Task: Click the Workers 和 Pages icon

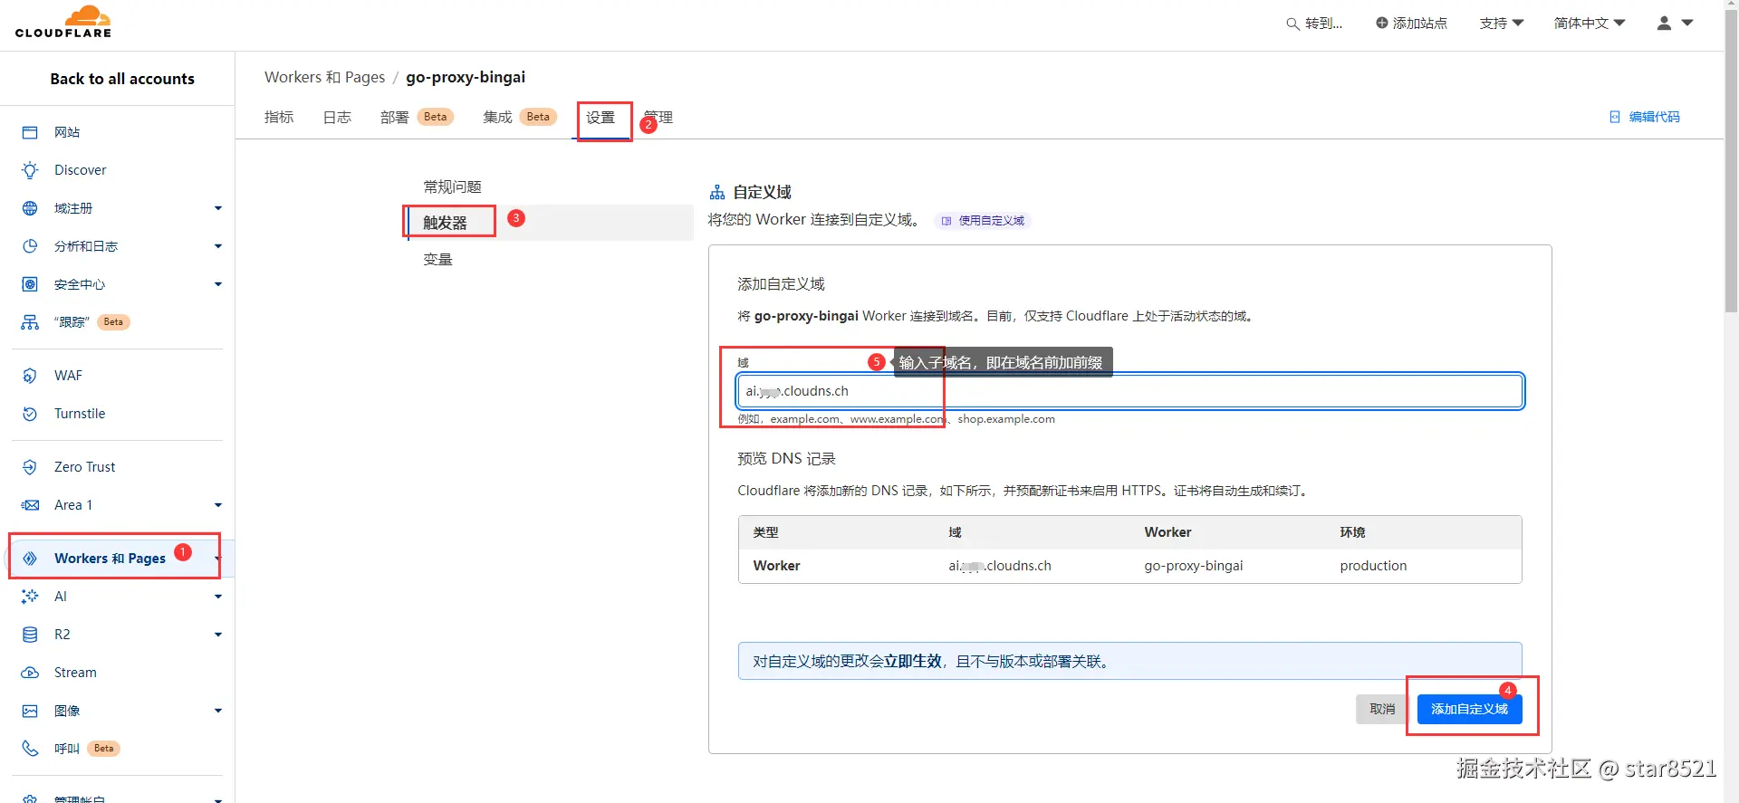Action: 30,559
